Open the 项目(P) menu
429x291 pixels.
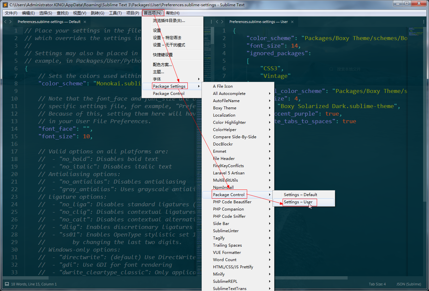(133, 13)
